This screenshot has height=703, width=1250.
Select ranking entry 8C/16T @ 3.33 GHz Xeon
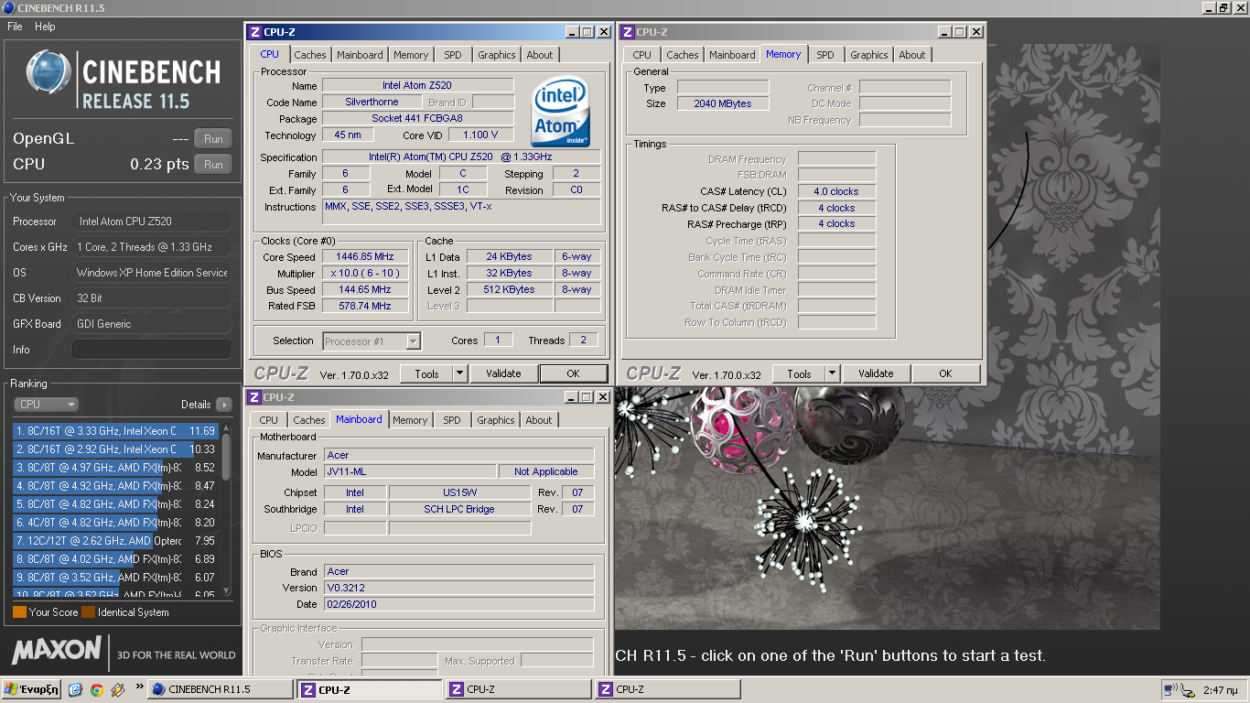click(x=115, y=430)
